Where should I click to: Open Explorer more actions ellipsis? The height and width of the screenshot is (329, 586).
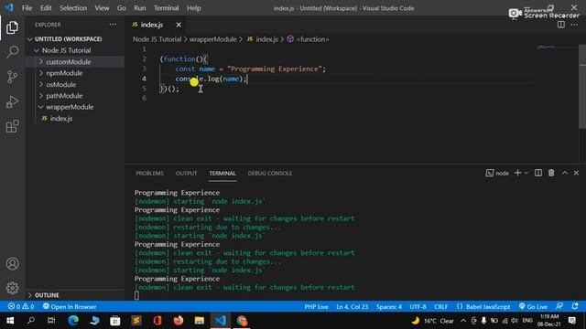pos(113,25)
